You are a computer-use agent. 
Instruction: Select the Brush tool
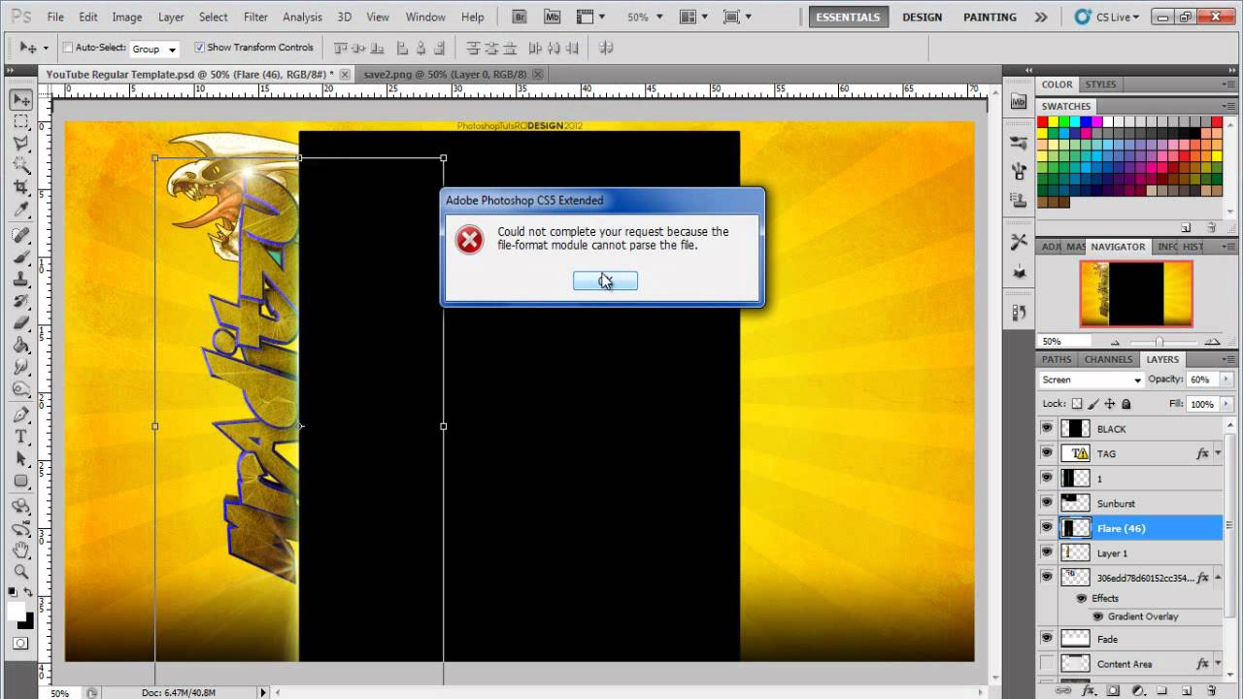pos(20,257)
